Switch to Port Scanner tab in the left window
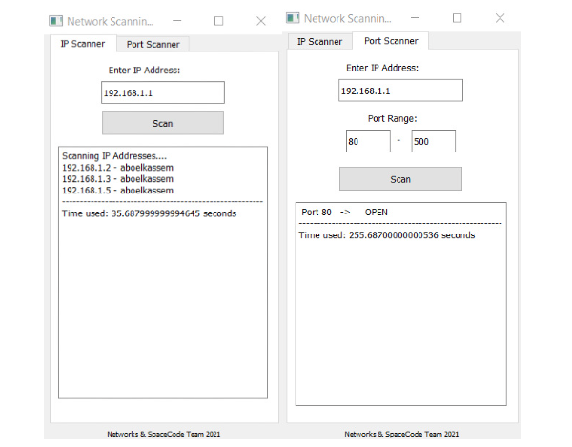572x447 pixels. [153, 44]
